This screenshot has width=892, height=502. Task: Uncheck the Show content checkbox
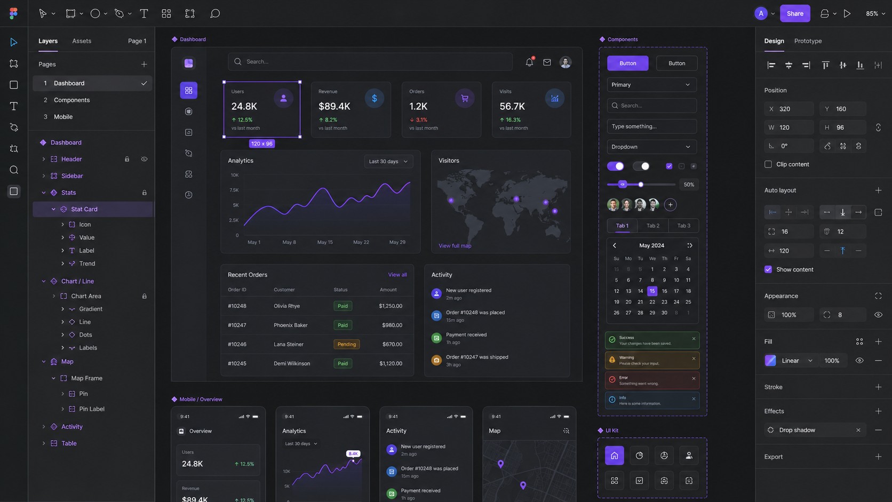pyautogui.click(x=768, y=269)
